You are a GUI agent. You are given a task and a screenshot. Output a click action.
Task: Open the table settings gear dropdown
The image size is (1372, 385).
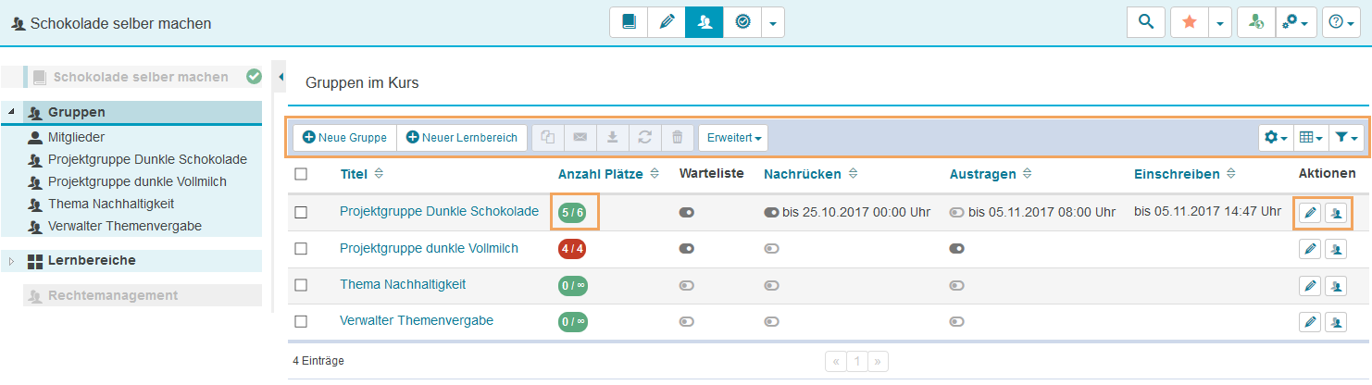pyautogui.click(x=1276, y=137)
